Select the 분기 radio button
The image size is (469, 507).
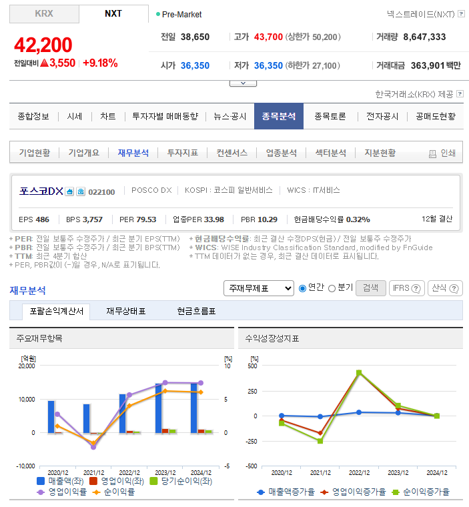(332, 288)
